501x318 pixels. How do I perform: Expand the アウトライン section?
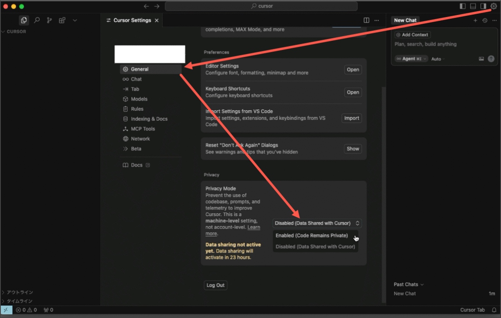click(51, 293)
